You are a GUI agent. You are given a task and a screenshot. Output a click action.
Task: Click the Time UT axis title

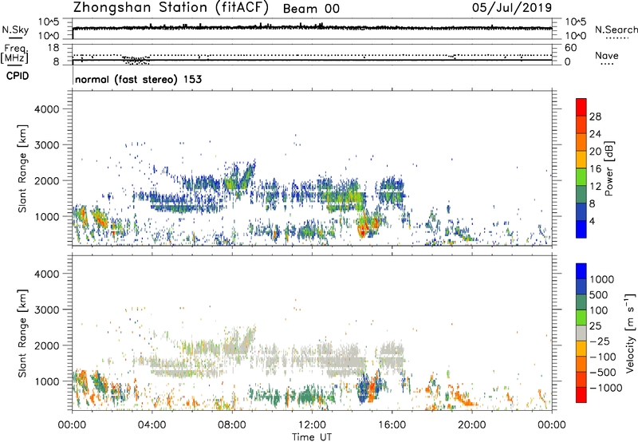312,437
